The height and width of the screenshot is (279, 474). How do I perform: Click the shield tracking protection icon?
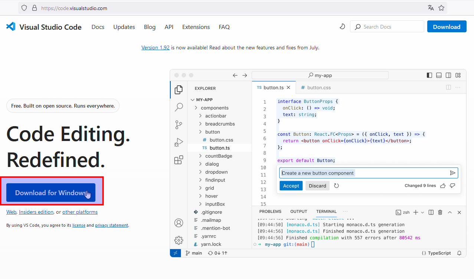[x=24, y=8]
